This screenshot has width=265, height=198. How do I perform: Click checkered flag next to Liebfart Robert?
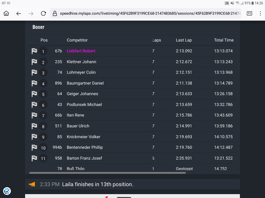pyautogui.click(x=34, y=51)
